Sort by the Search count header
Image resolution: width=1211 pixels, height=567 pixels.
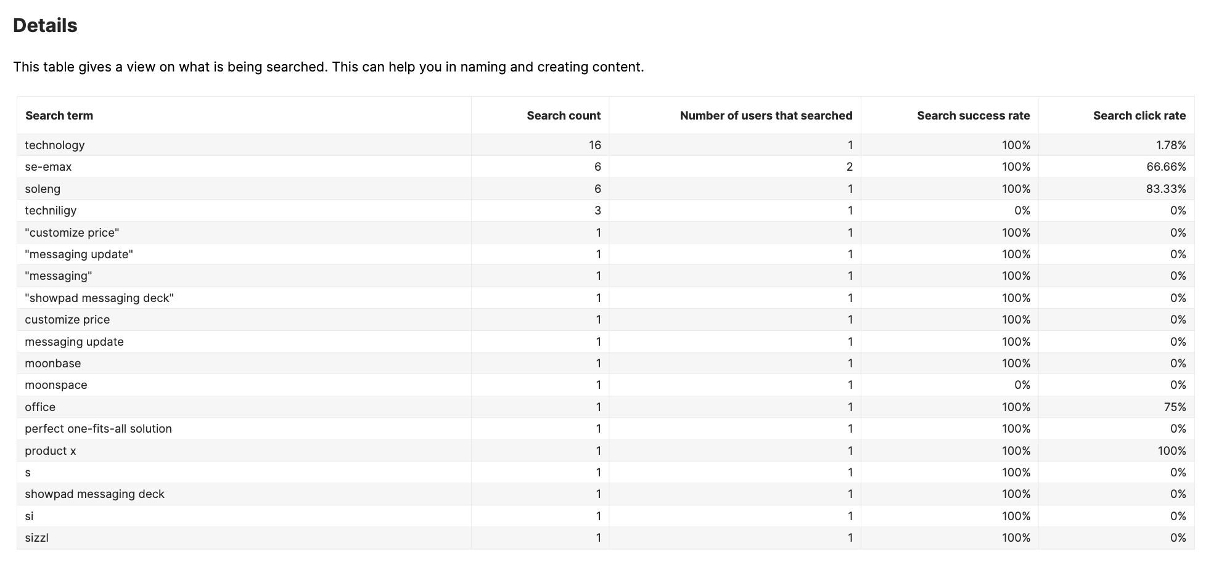(x=564, y=116)
